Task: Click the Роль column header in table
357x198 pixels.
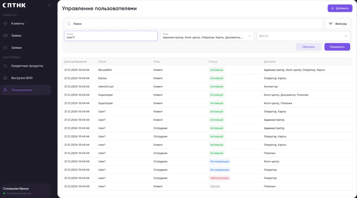Action: click(157, 62)
